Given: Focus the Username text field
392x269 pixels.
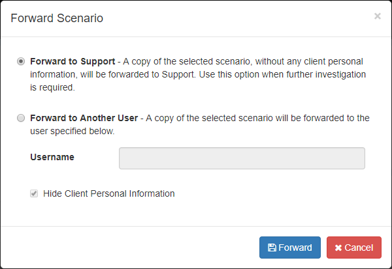Looking at the screenshot, I should tap(242, 158).
